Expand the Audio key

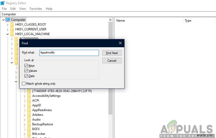[x=25, y=120]
